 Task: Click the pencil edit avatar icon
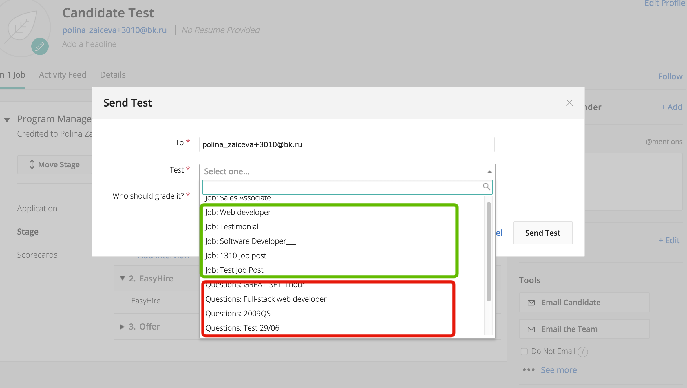click(40, 46)
